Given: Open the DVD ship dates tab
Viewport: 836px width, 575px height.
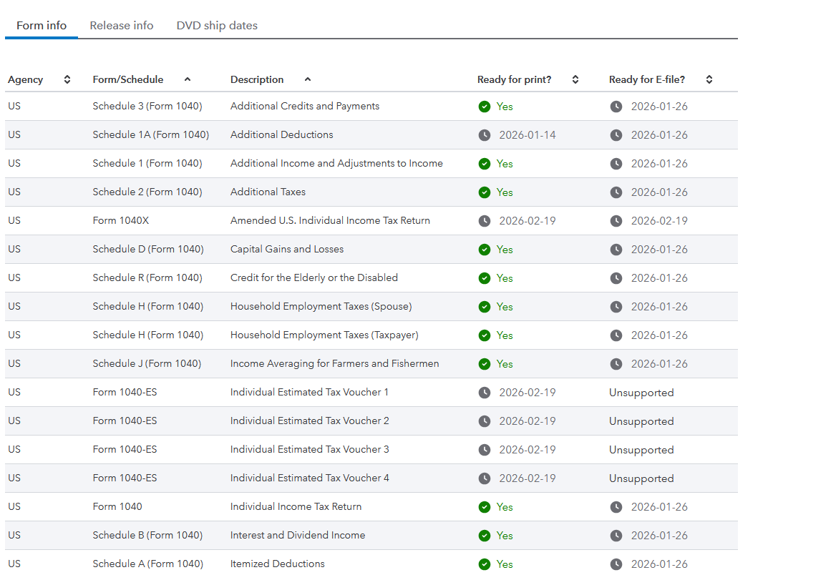Looking at the screenshot, I should pyautogui.click(x=217, y=26).
